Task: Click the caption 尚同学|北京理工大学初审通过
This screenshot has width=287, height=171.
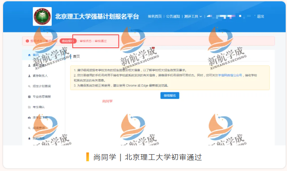Action: [147, 157]
